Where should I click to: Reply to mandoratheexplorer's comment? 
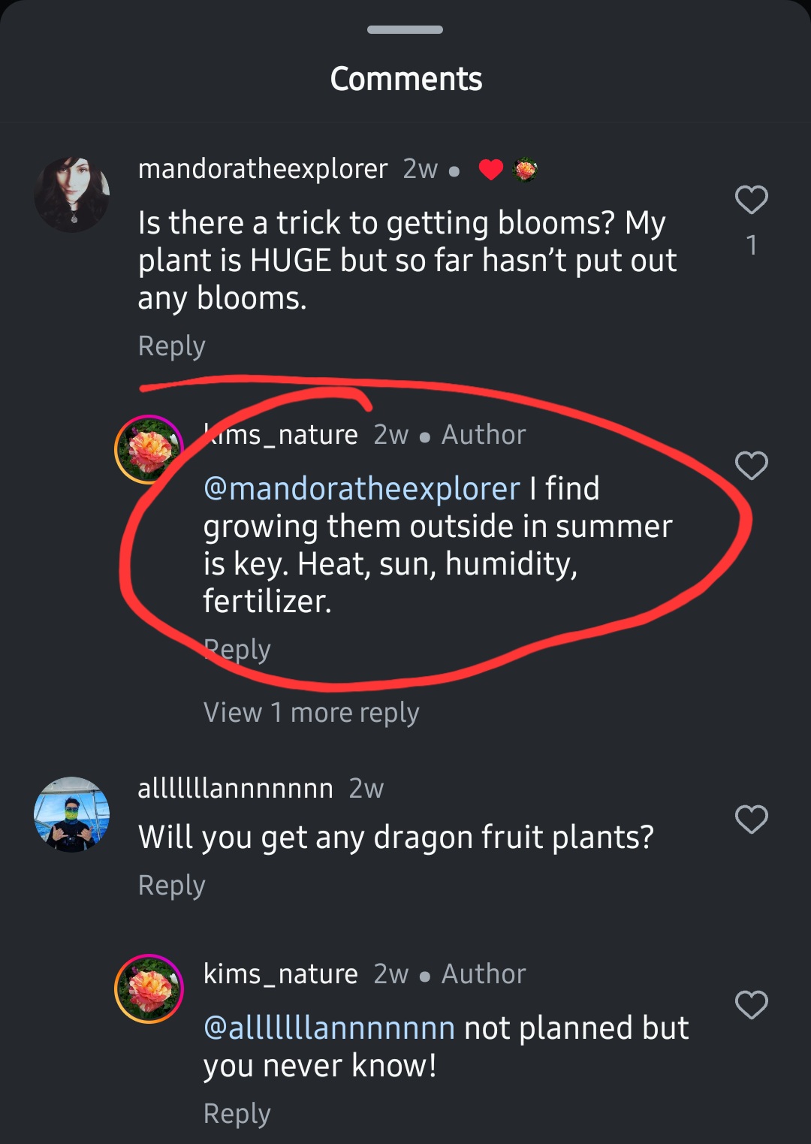click(x=171, y=346)
